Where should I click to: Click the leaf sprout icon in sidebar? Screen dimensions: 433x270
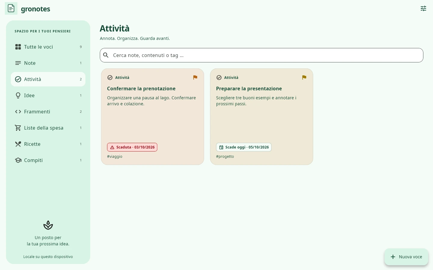48,225
